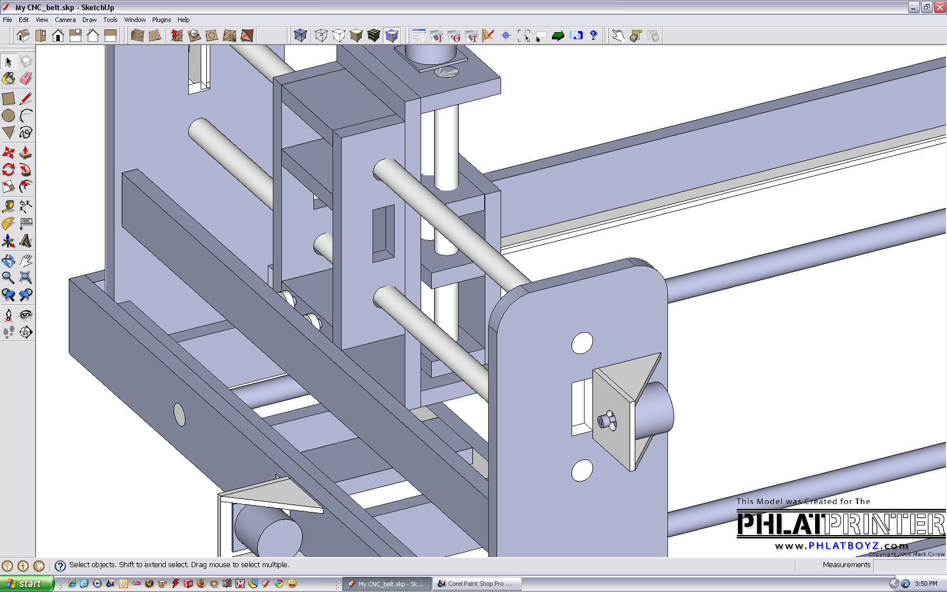Click the Windows start button
The image size is (947, 592).
pyautogui.click(x=27, y=584)
